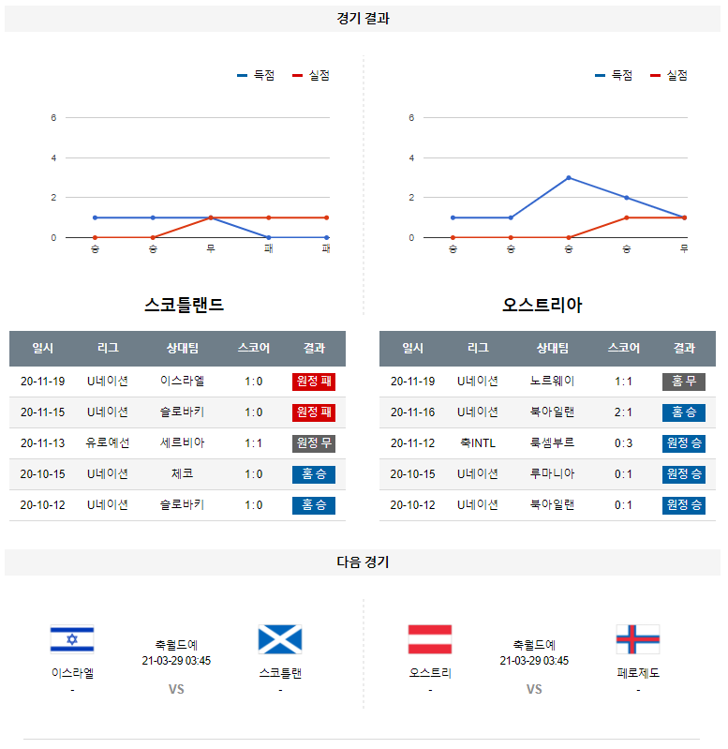Toggle 득점 series in Scotland chart legend
Viewport: 728px width, 749px height.
point(256,76)
